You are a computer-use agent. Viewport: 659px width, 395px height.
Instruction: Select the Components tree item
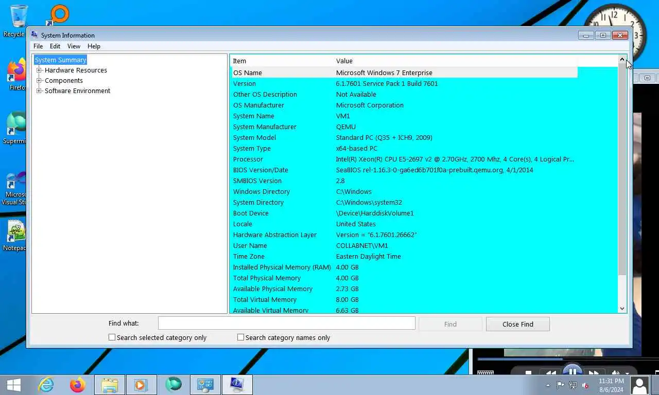pyautogui.click(x=64, y=80)
